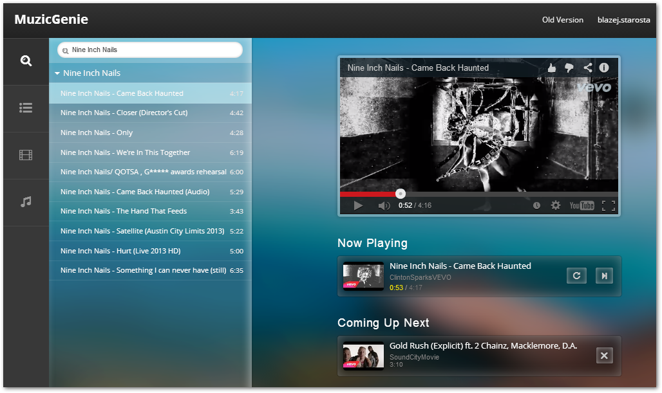Open blazej.starosta user account
The image size is (662, 393).
[x=623, y=20]
